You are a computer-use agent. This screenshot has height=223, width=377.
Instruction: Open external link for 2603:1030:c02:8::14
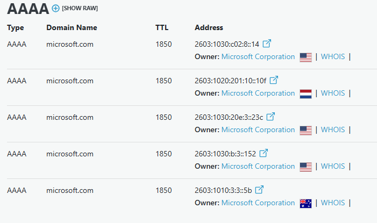pyautogui.click(x=267, y=44)
